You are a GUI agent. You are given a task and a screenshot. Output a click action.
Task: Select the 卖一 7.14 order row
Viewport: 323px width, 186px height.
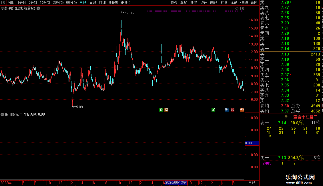coord(290,49)
